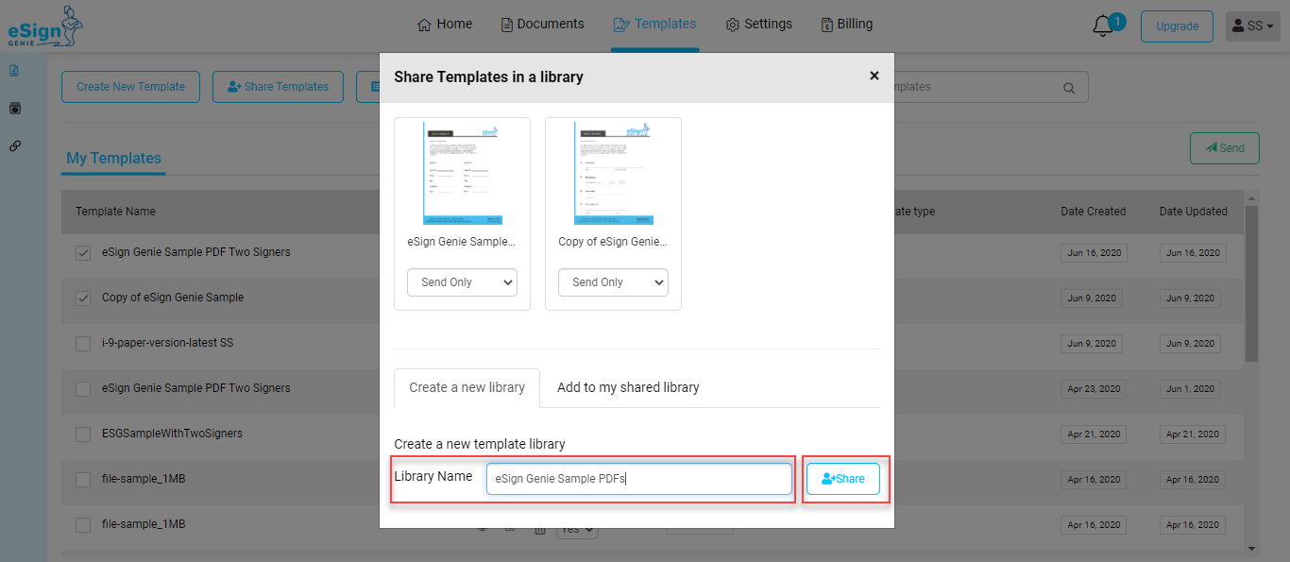Viewport: 1290px width, 562px height.
Task: Click Create New Template button
Action: click(130, 87)
